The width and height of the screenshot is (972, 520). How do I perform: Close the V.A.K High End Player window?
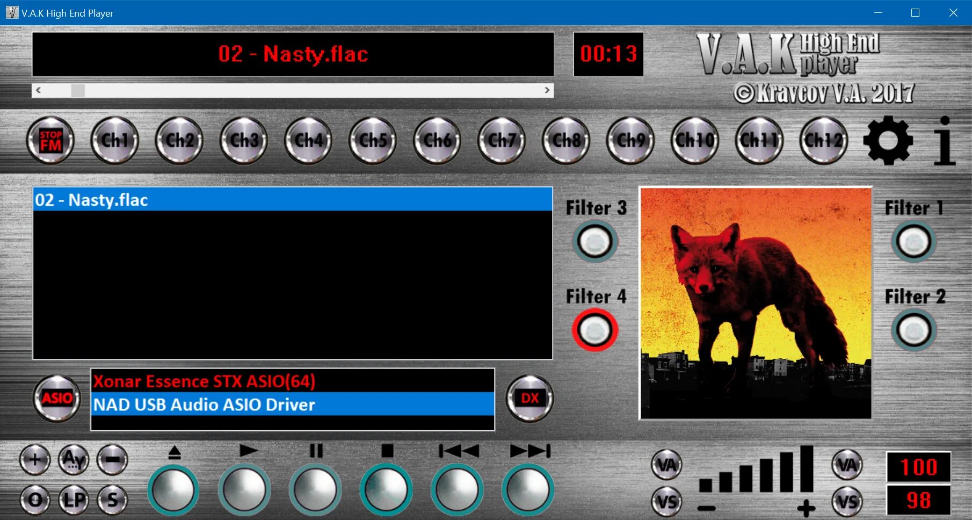(953, 12)
